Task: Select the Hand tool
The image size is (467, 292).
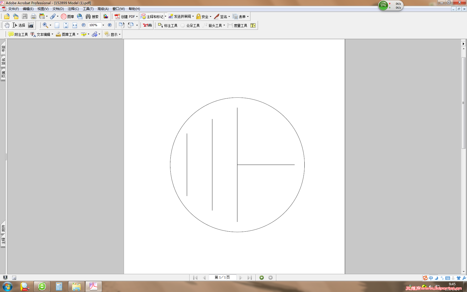Action: (7, 25)
